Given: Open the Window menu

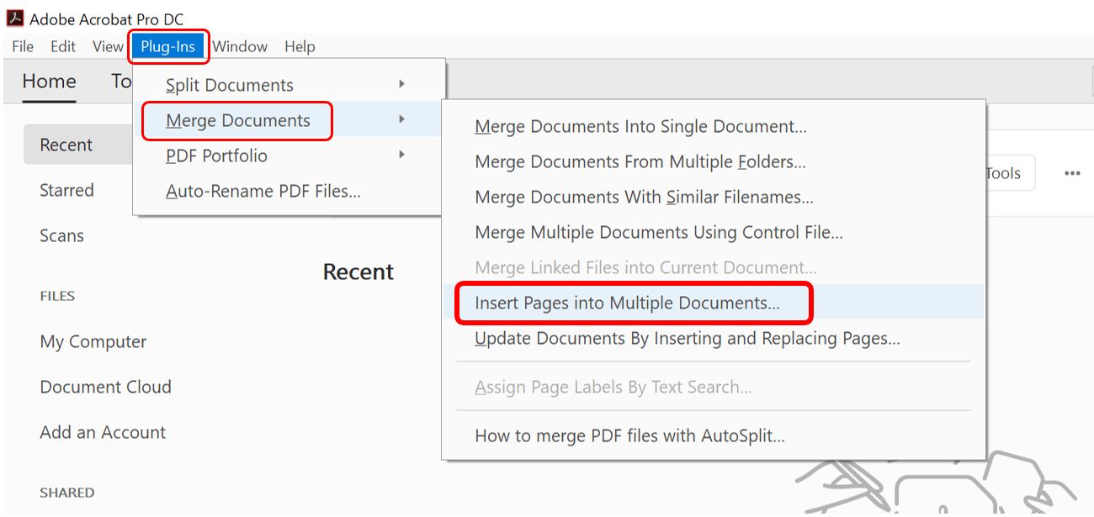Looking at the screenshot, I should 240,46.
